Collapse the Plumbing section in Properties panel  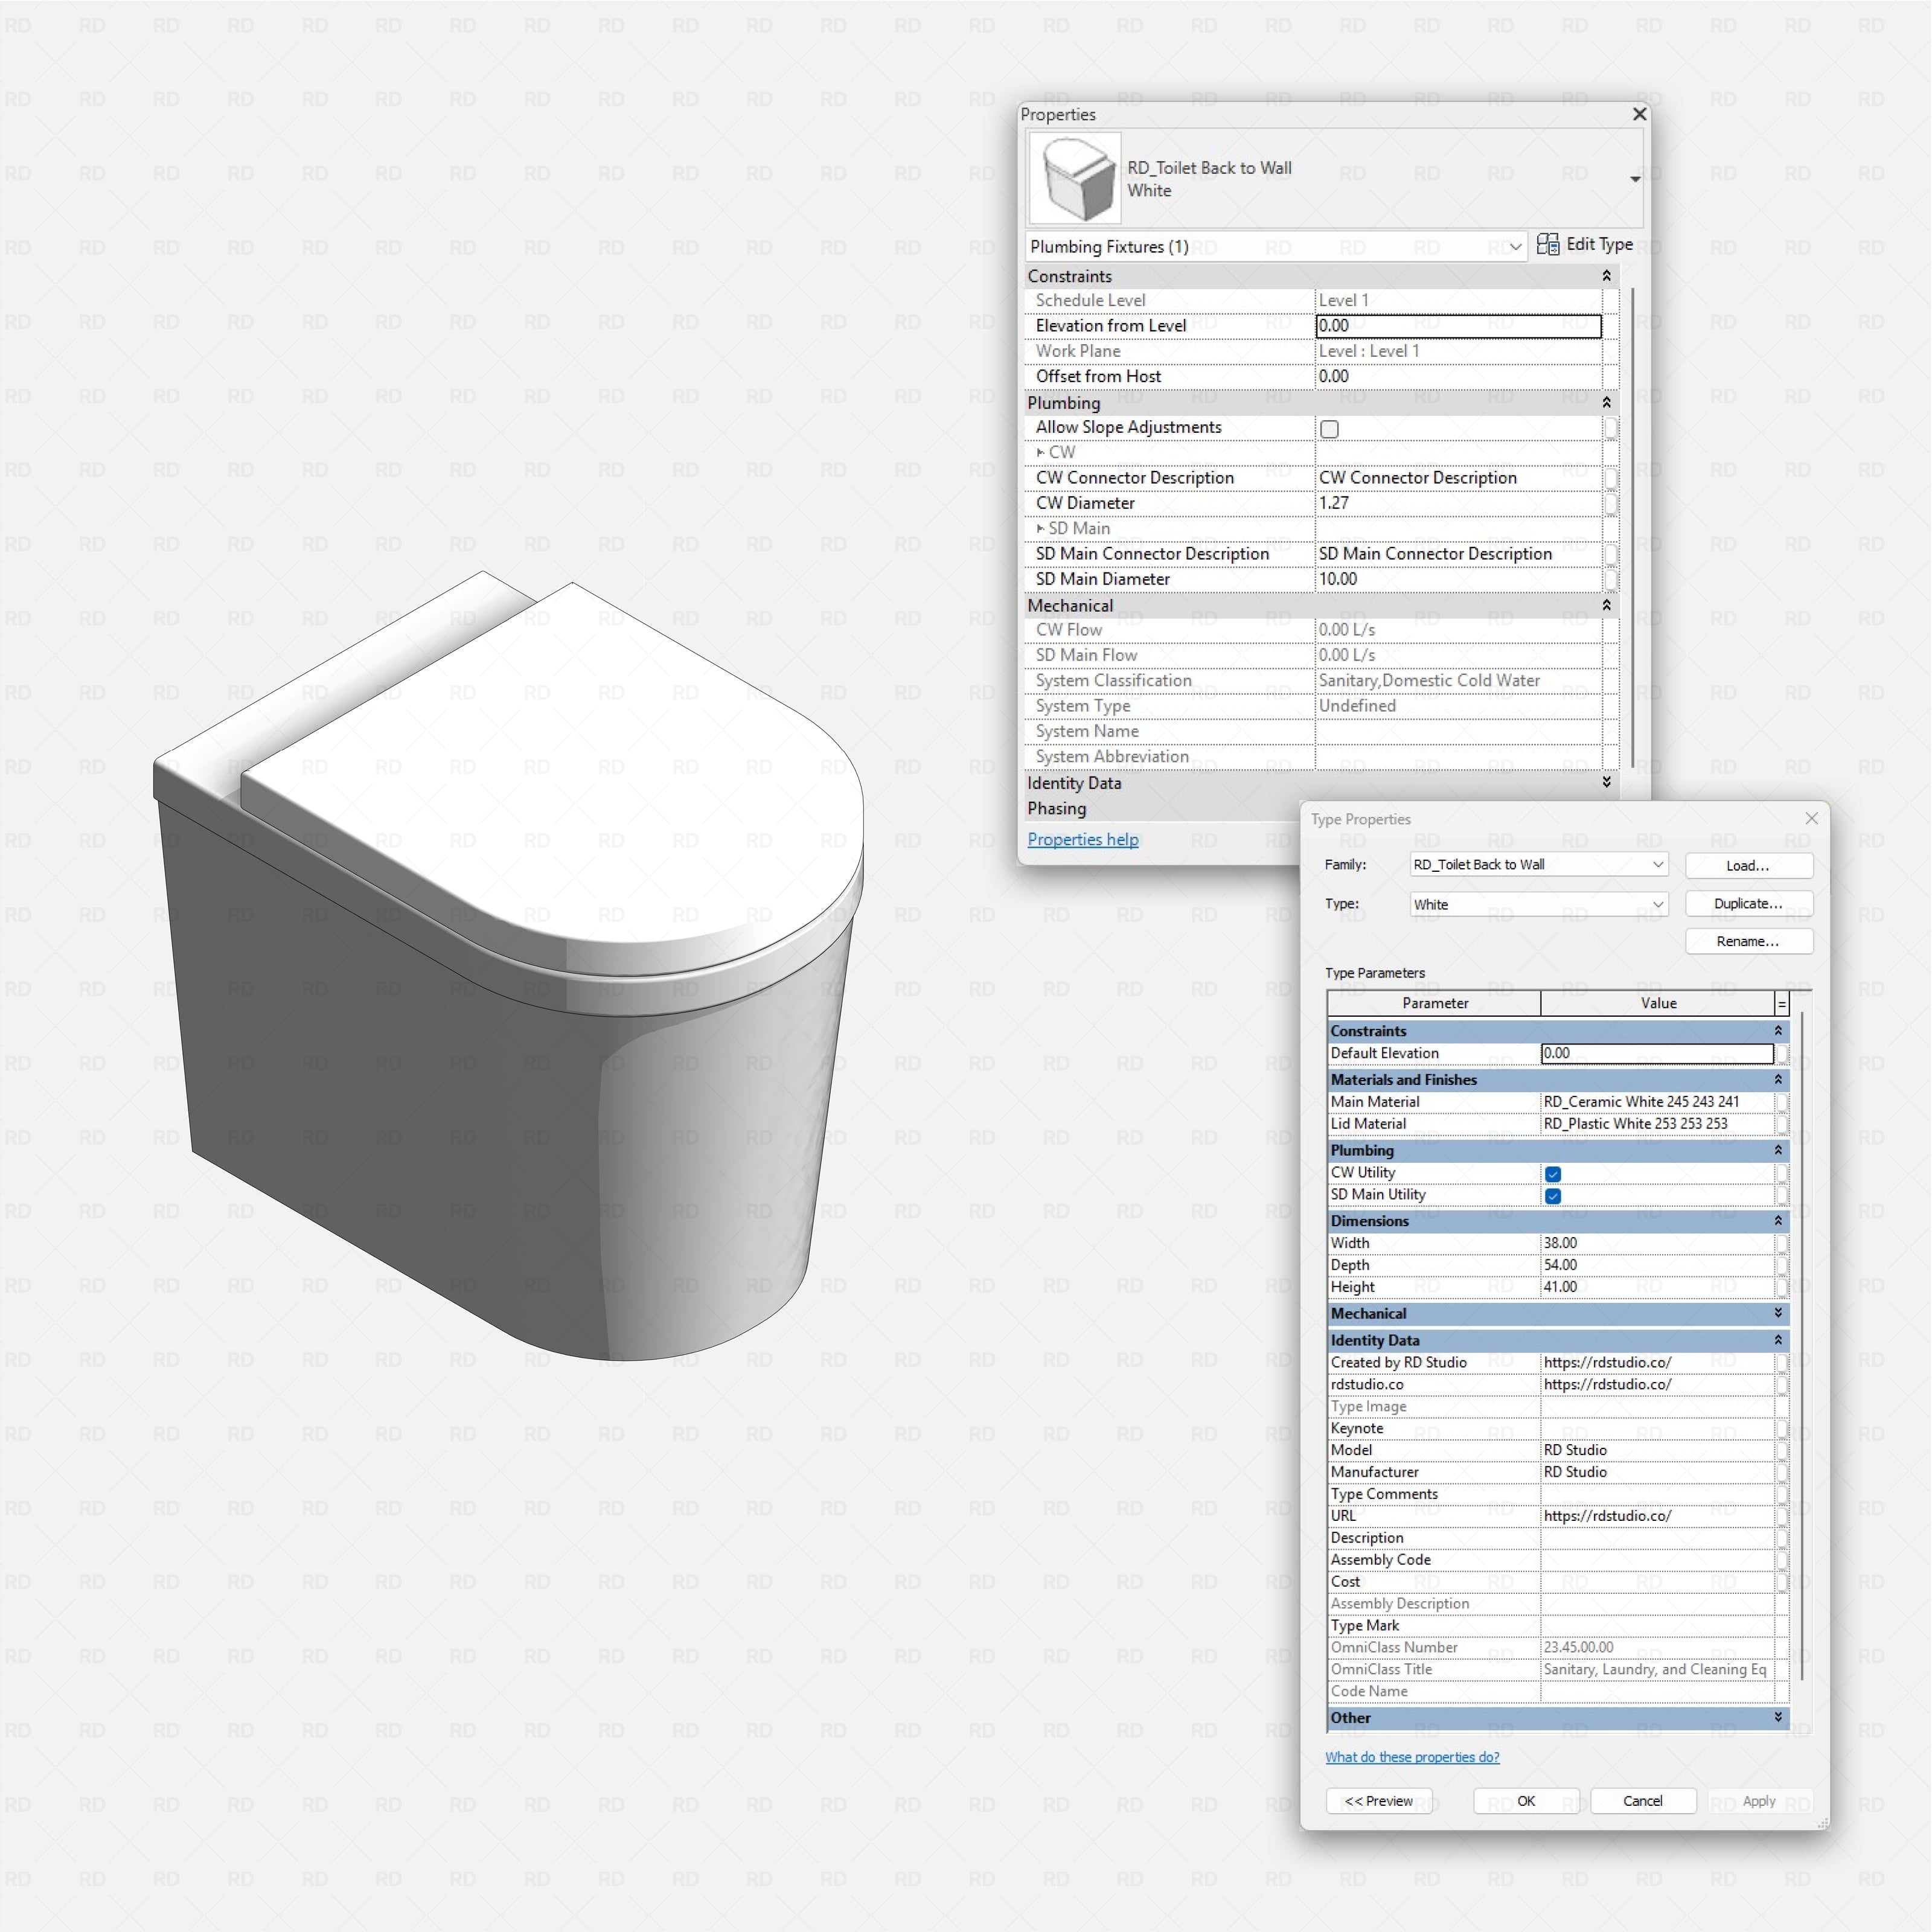[1606, 402]
